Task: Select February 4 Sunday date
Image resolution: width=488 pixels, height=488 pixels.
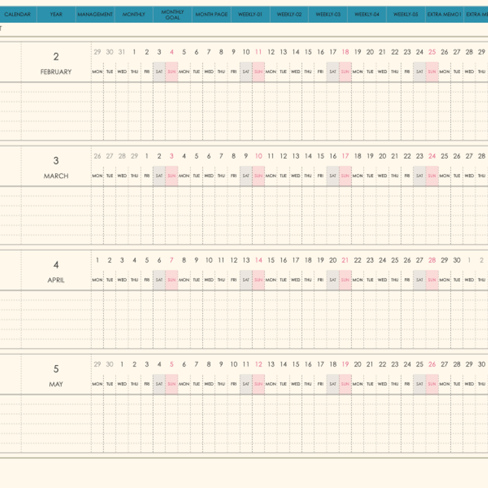Action: click(171, 52)
